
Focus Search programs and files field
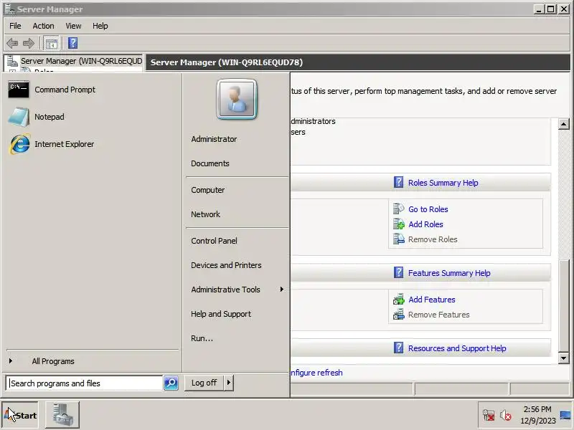[x=85, y=383]
